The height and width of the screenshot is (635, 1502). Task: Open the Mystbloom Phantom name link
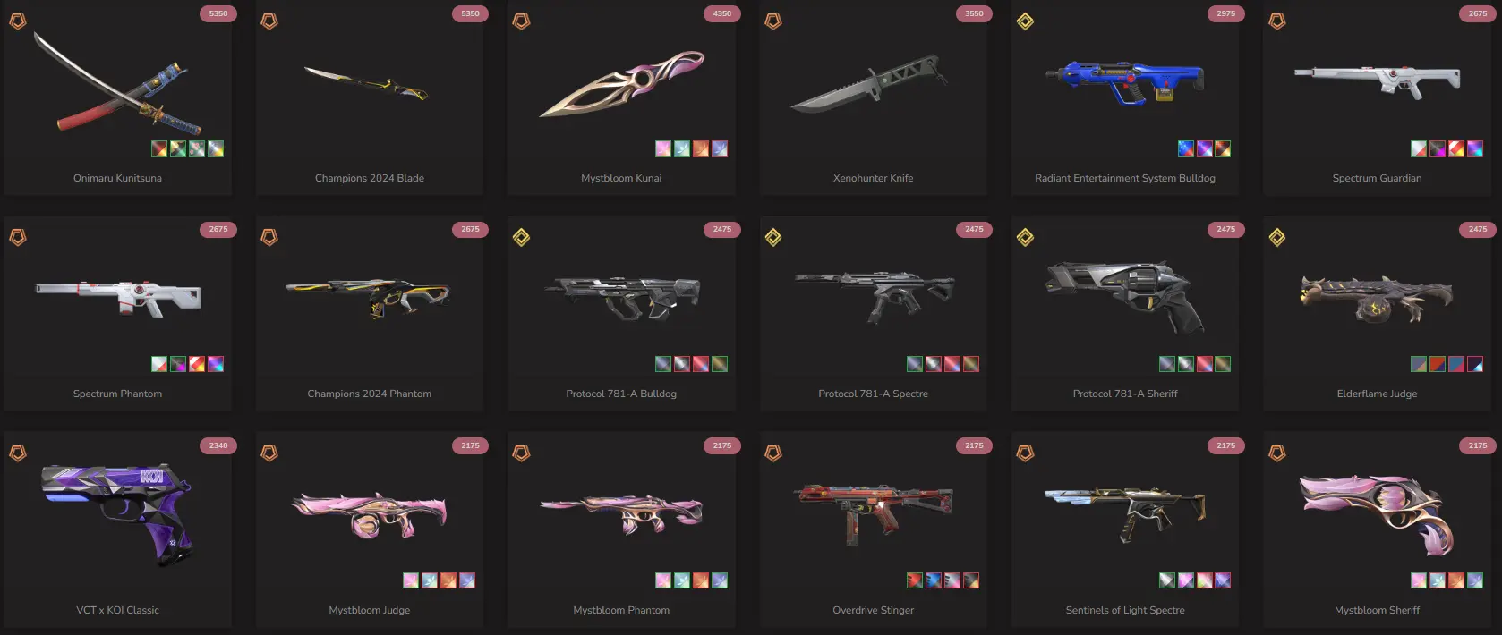click(621, 610)
